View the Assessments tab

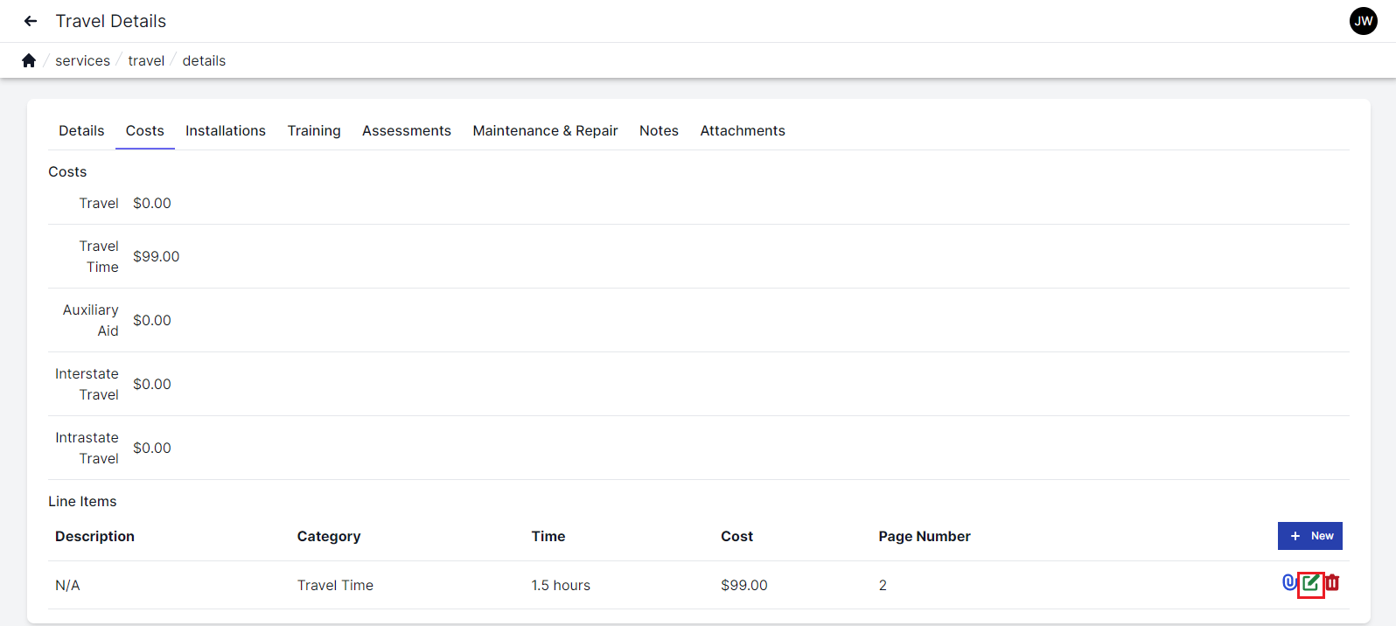tap(407, 130)
